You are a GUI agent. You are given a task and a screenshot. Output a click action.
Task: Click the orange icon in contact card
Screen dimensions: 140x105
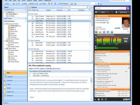coord(100,32)
